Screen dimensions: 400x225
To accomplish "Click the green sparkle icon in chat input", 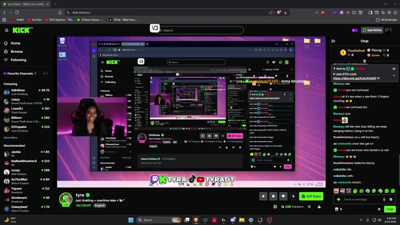I will [338, 199].
